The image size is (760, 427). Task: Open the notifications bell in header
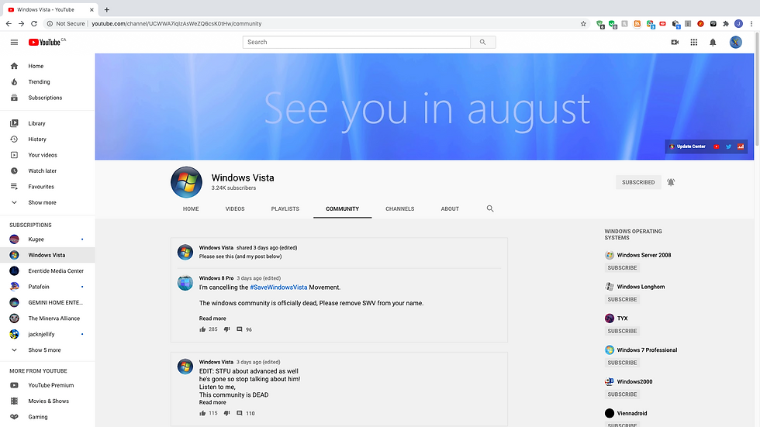[713, 42]
